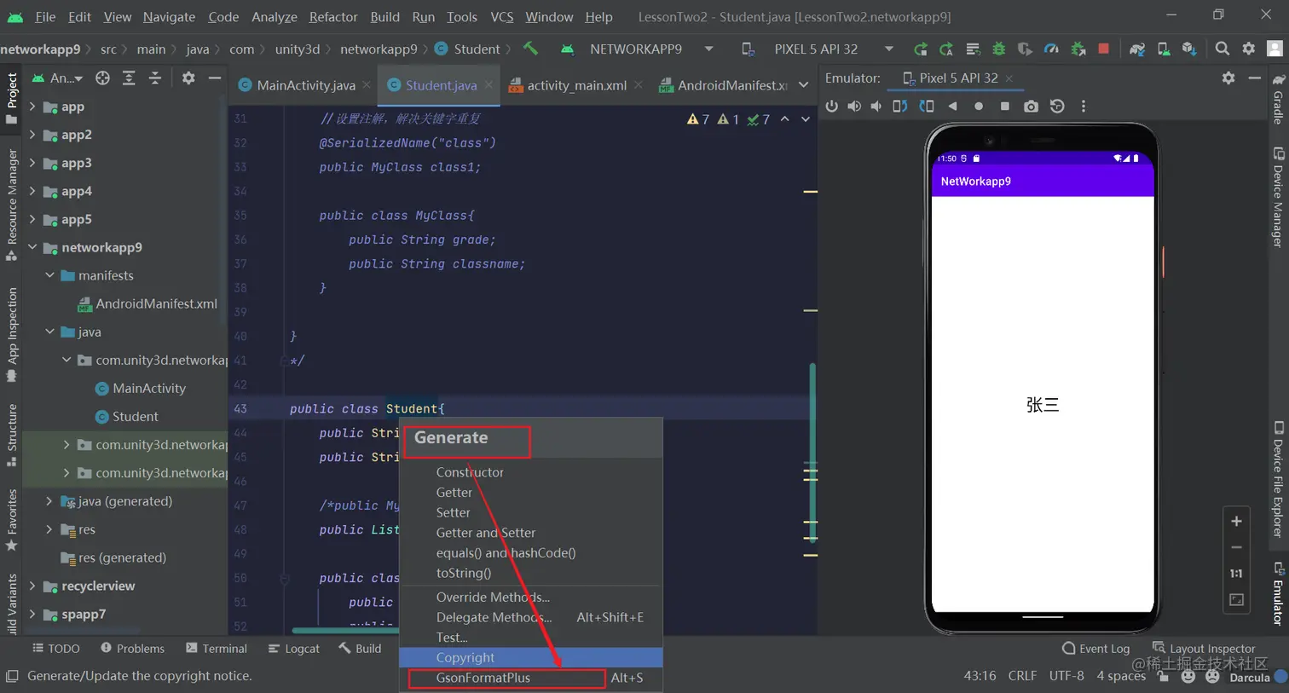Emulator Back triangle button
The width and height of the screenshot is (1289, 693).
[953, 107]
